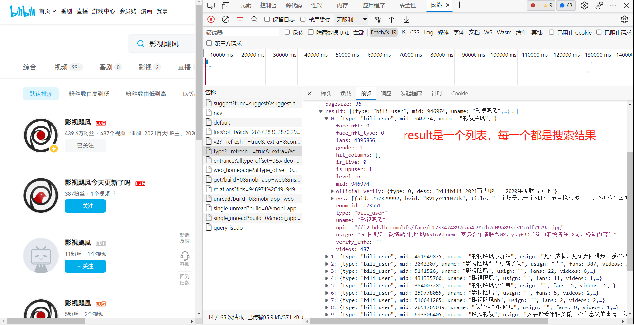Image resolution: width=634 pixels, height=325 pixels.
Task: Open 番剧 link in bilibili nav
Action: (66, 11)
